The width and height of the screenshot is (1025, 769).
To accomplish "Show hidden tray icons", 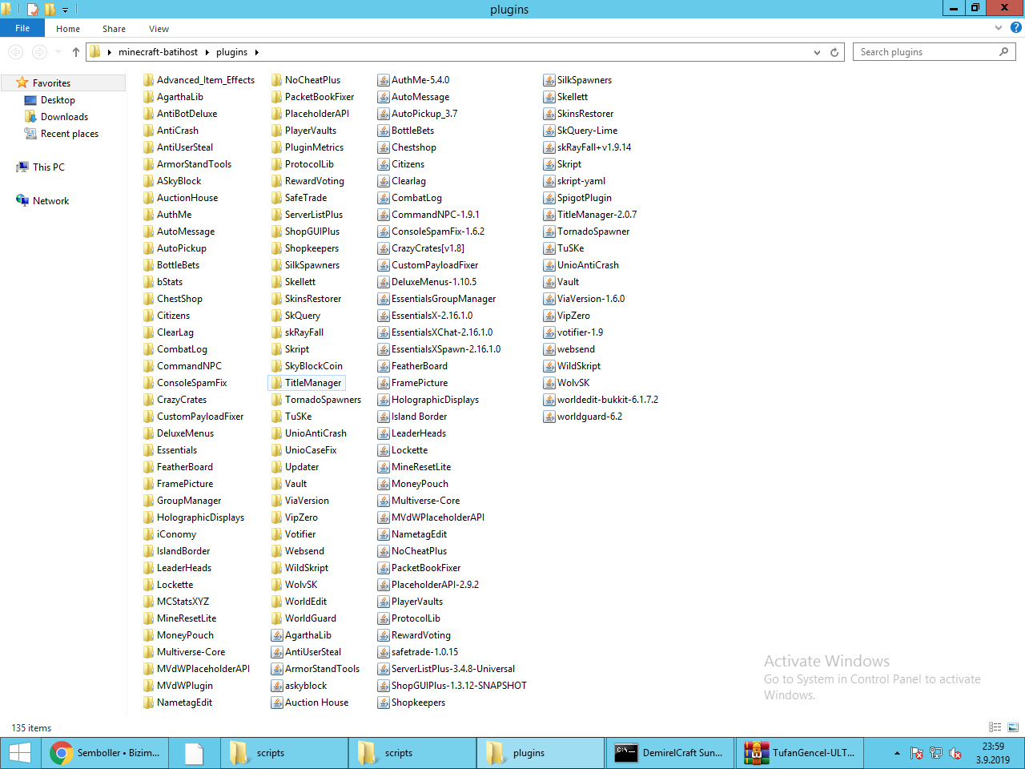I will [897, 753].
